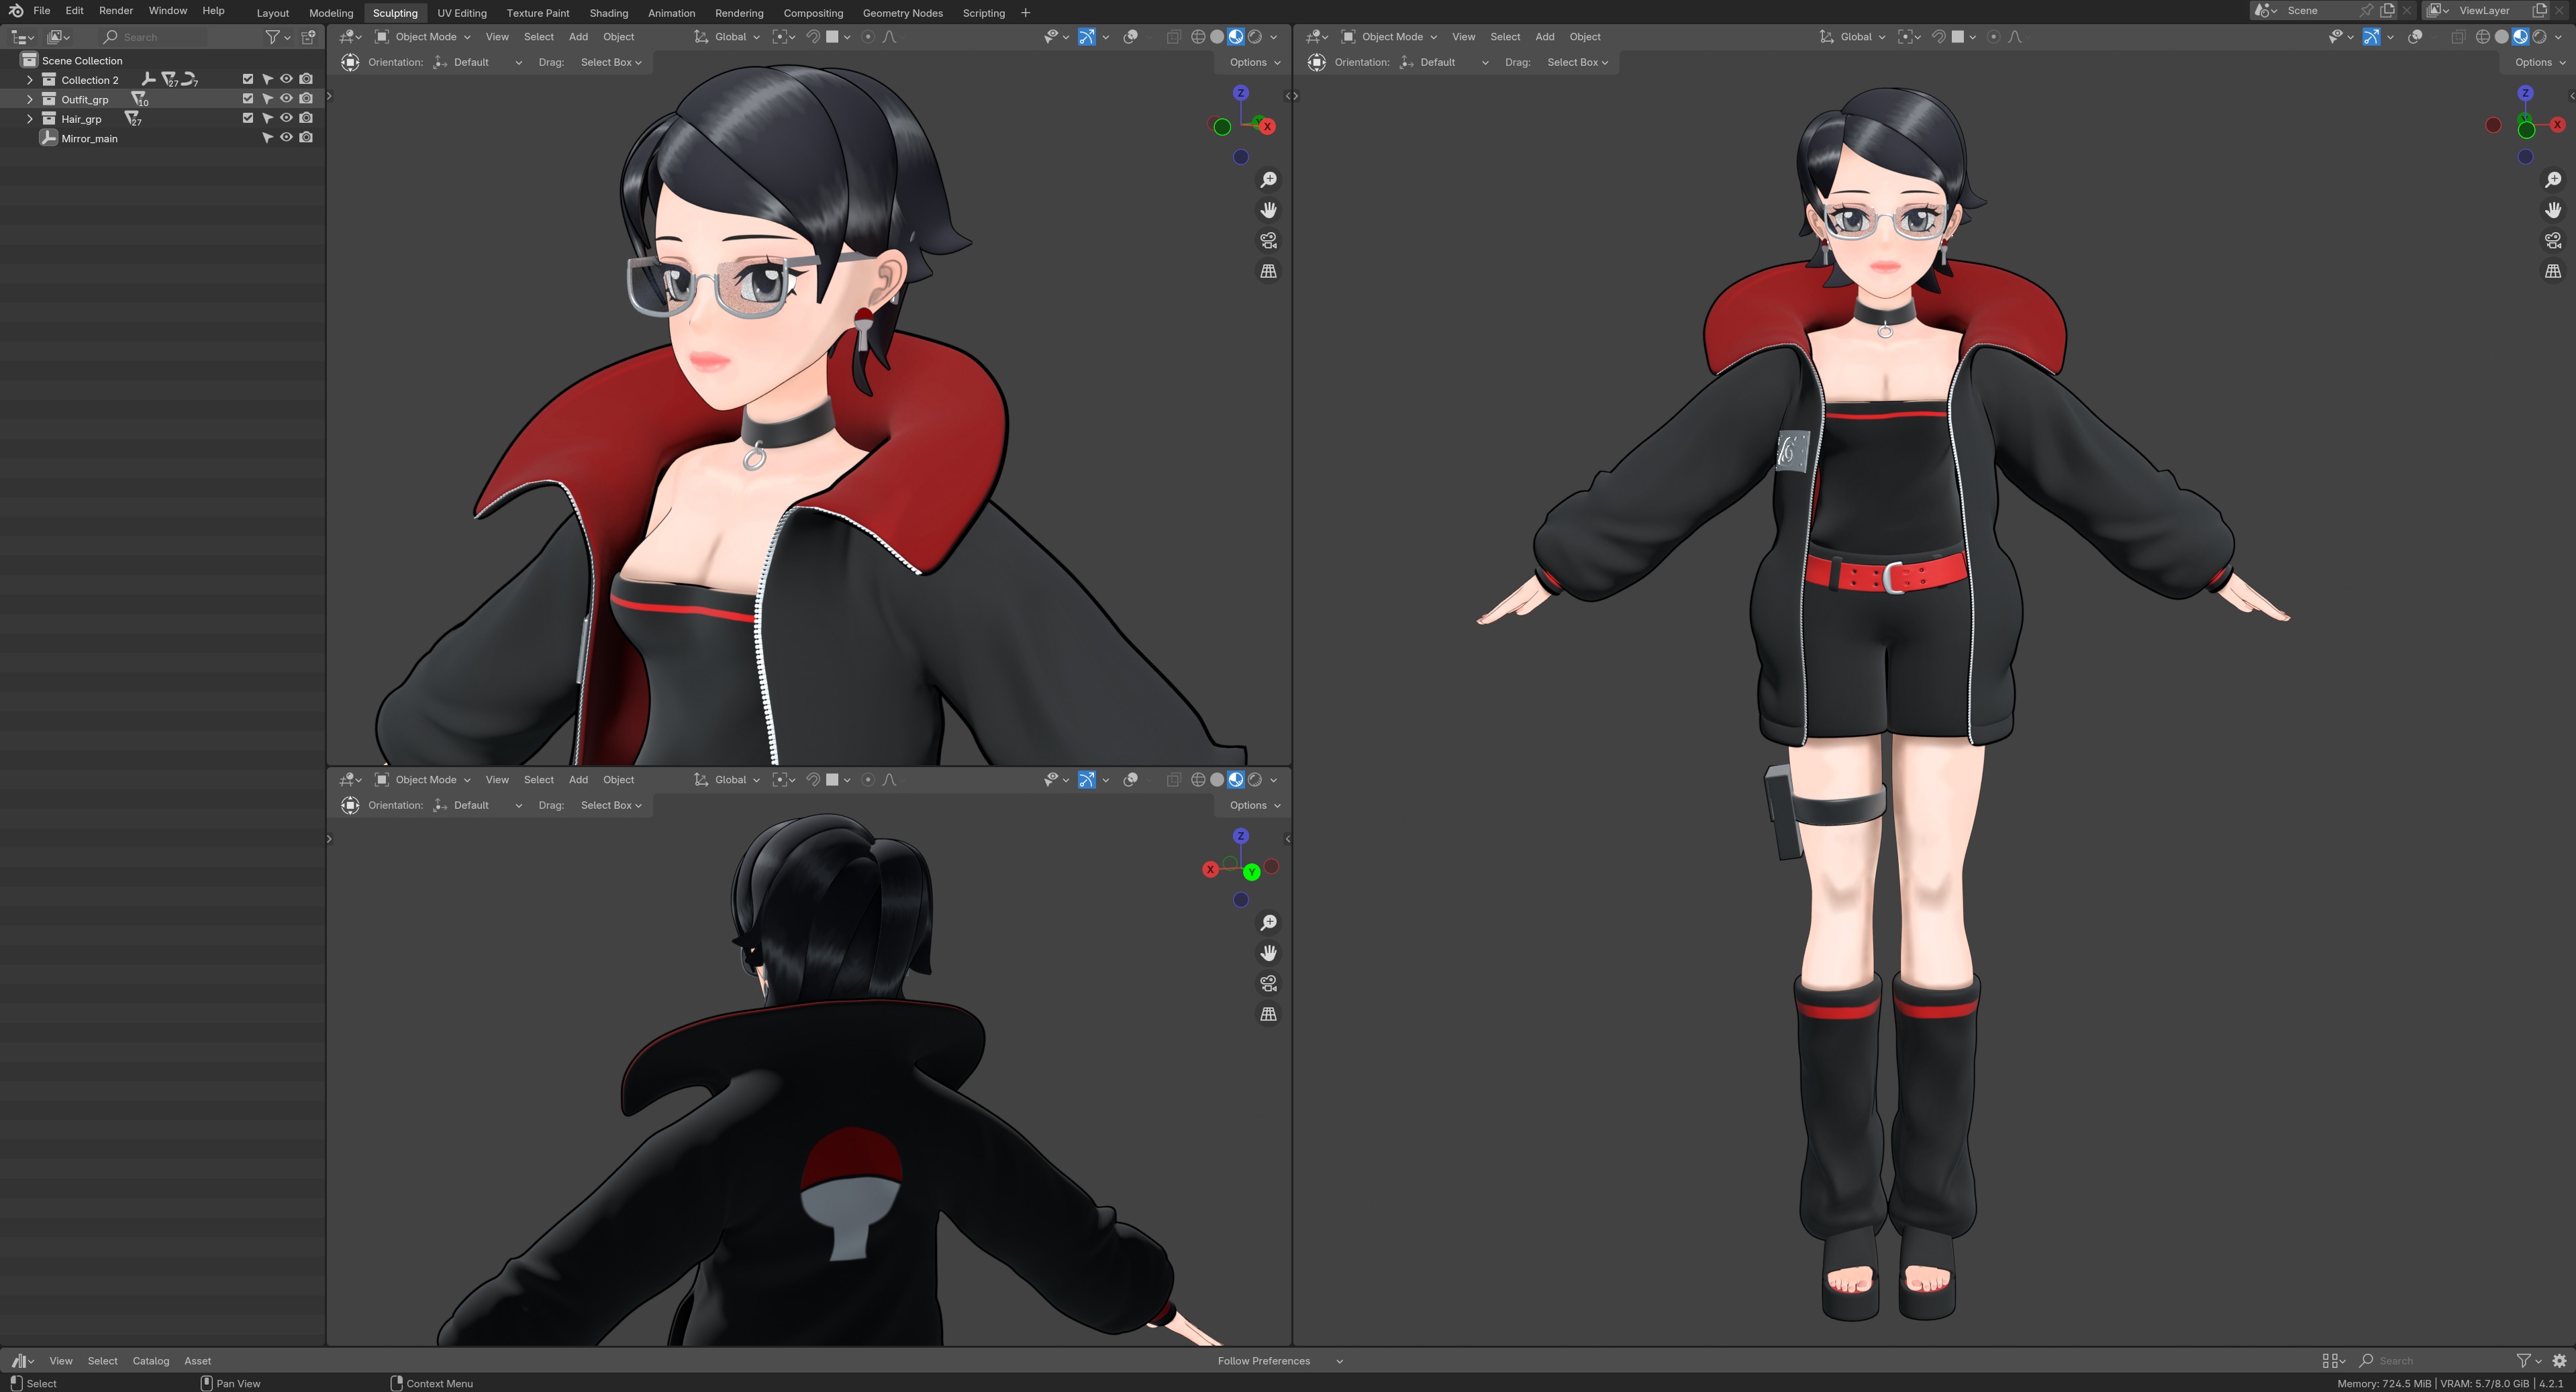Click the asset shelf filter funnel icon
This screenshot has width=2576, height=1392.
click(x=2524, y=1361)
